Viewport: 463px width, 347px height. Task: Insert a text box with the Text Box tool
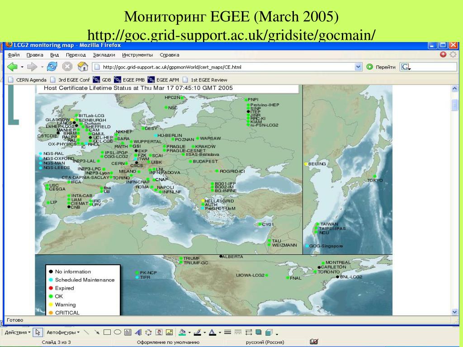coord(128,332)
